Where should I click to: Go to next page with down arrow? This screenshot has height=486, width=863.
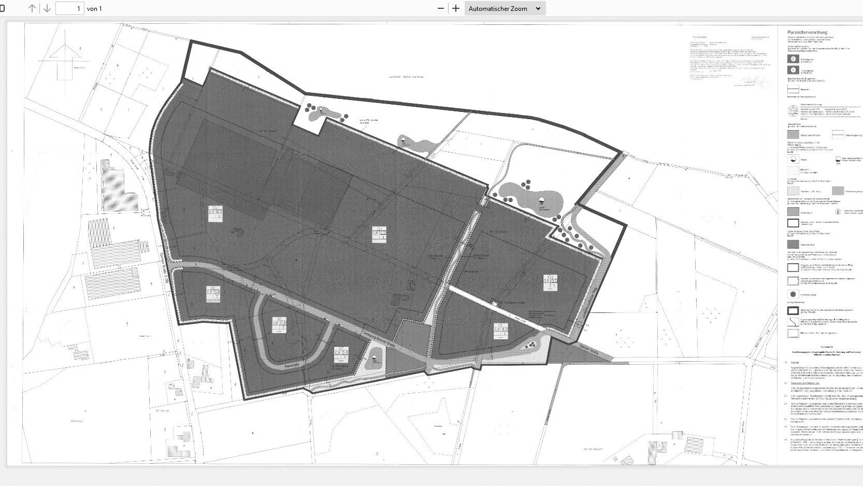[47, 8]
